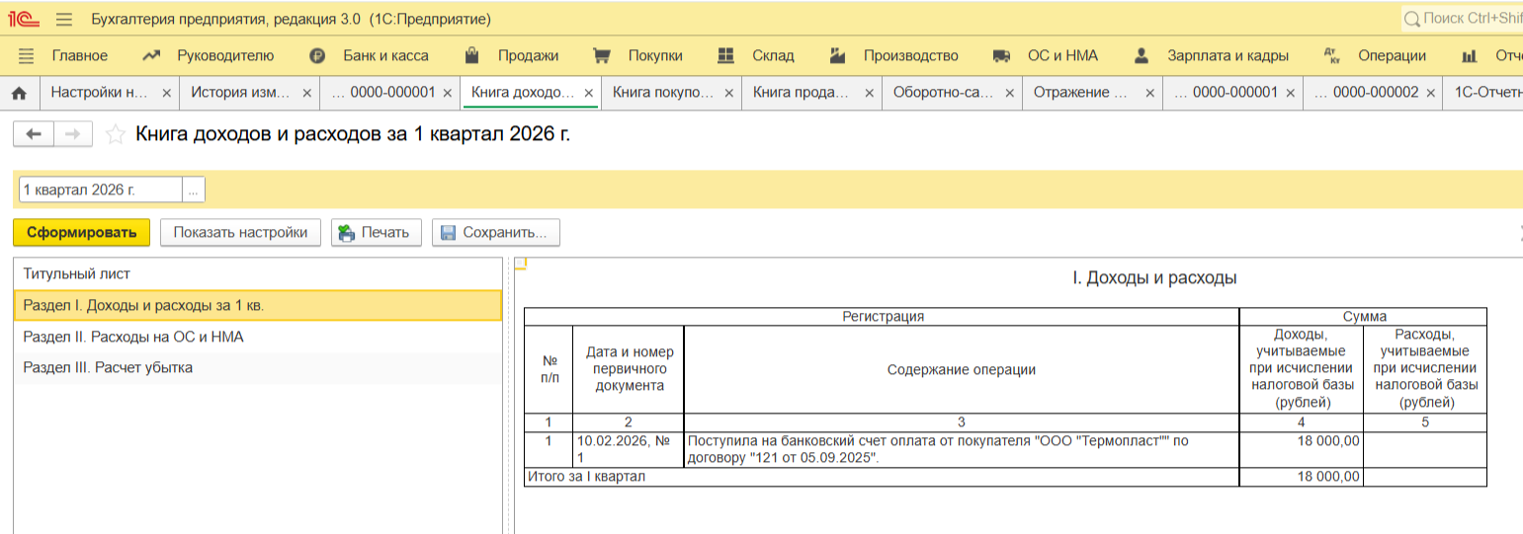Navigate back with the left arrow
The image size is (1523, 534).
tap(34, 134)
